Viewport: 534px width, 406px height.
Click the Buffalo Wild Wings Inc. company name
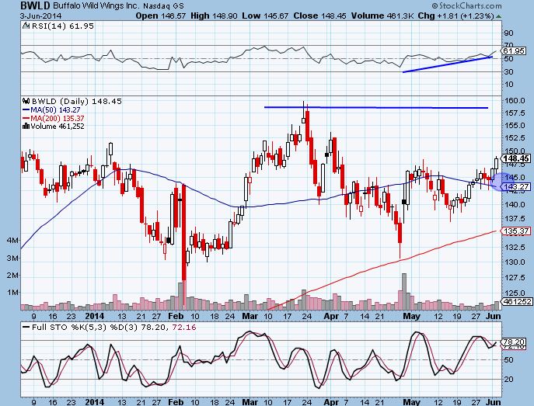(96, 5)
